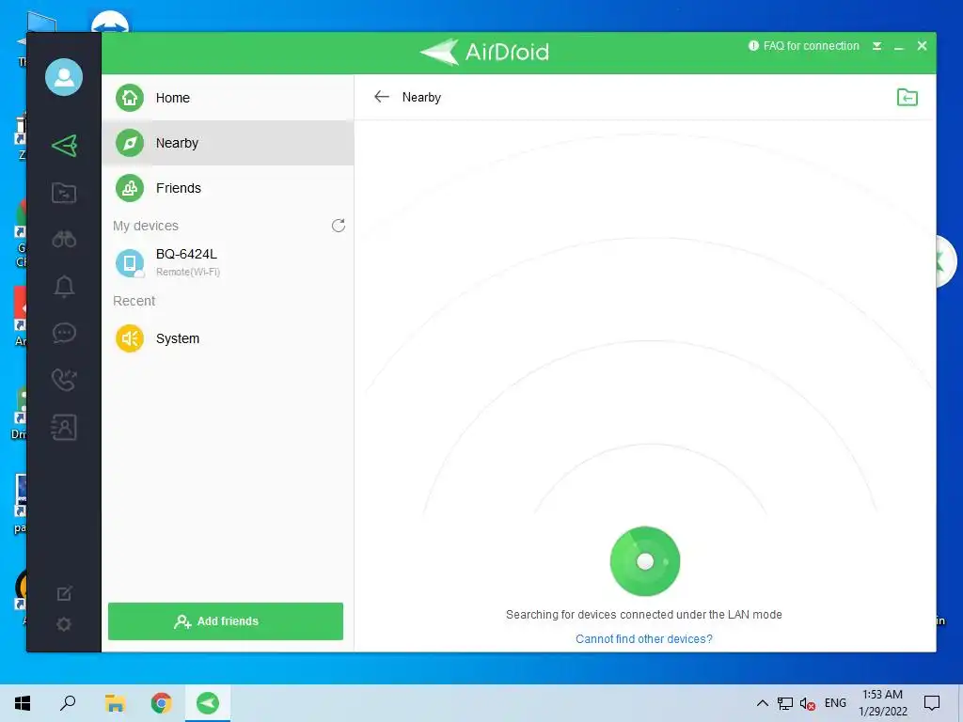This screenshot has height=722, width=963.
Task: Click the Add friends button
Action: 226,621
